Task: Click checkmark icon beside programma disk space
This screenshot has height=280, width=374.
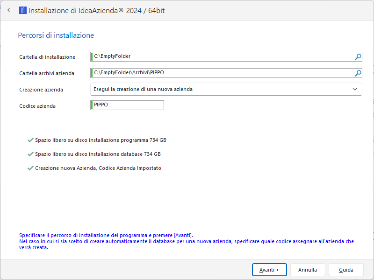Action: (30, 140)
